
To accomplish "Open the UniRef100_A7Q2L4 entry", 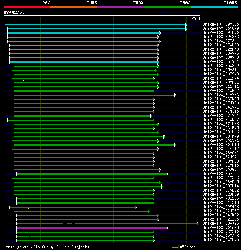I will coord(221,41).
